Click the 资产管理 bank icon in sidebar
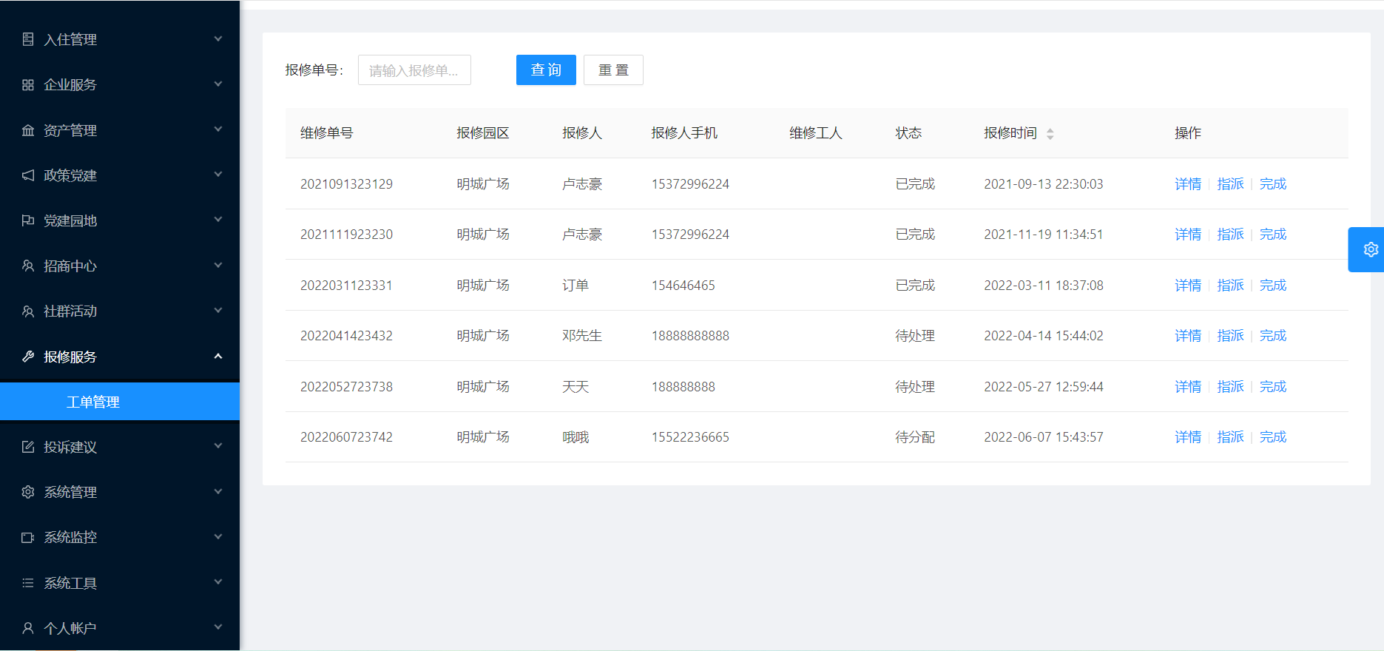This screenshot has width=1384, height=651. 28,130
